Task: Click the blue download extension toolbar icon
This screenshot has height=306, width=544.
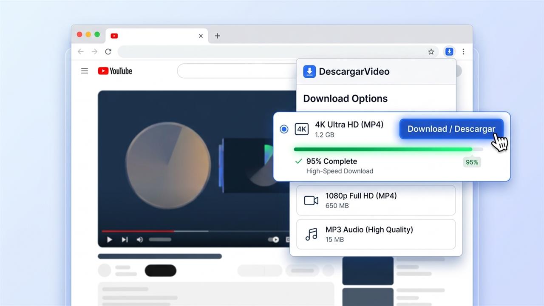Action: point(449,52)
